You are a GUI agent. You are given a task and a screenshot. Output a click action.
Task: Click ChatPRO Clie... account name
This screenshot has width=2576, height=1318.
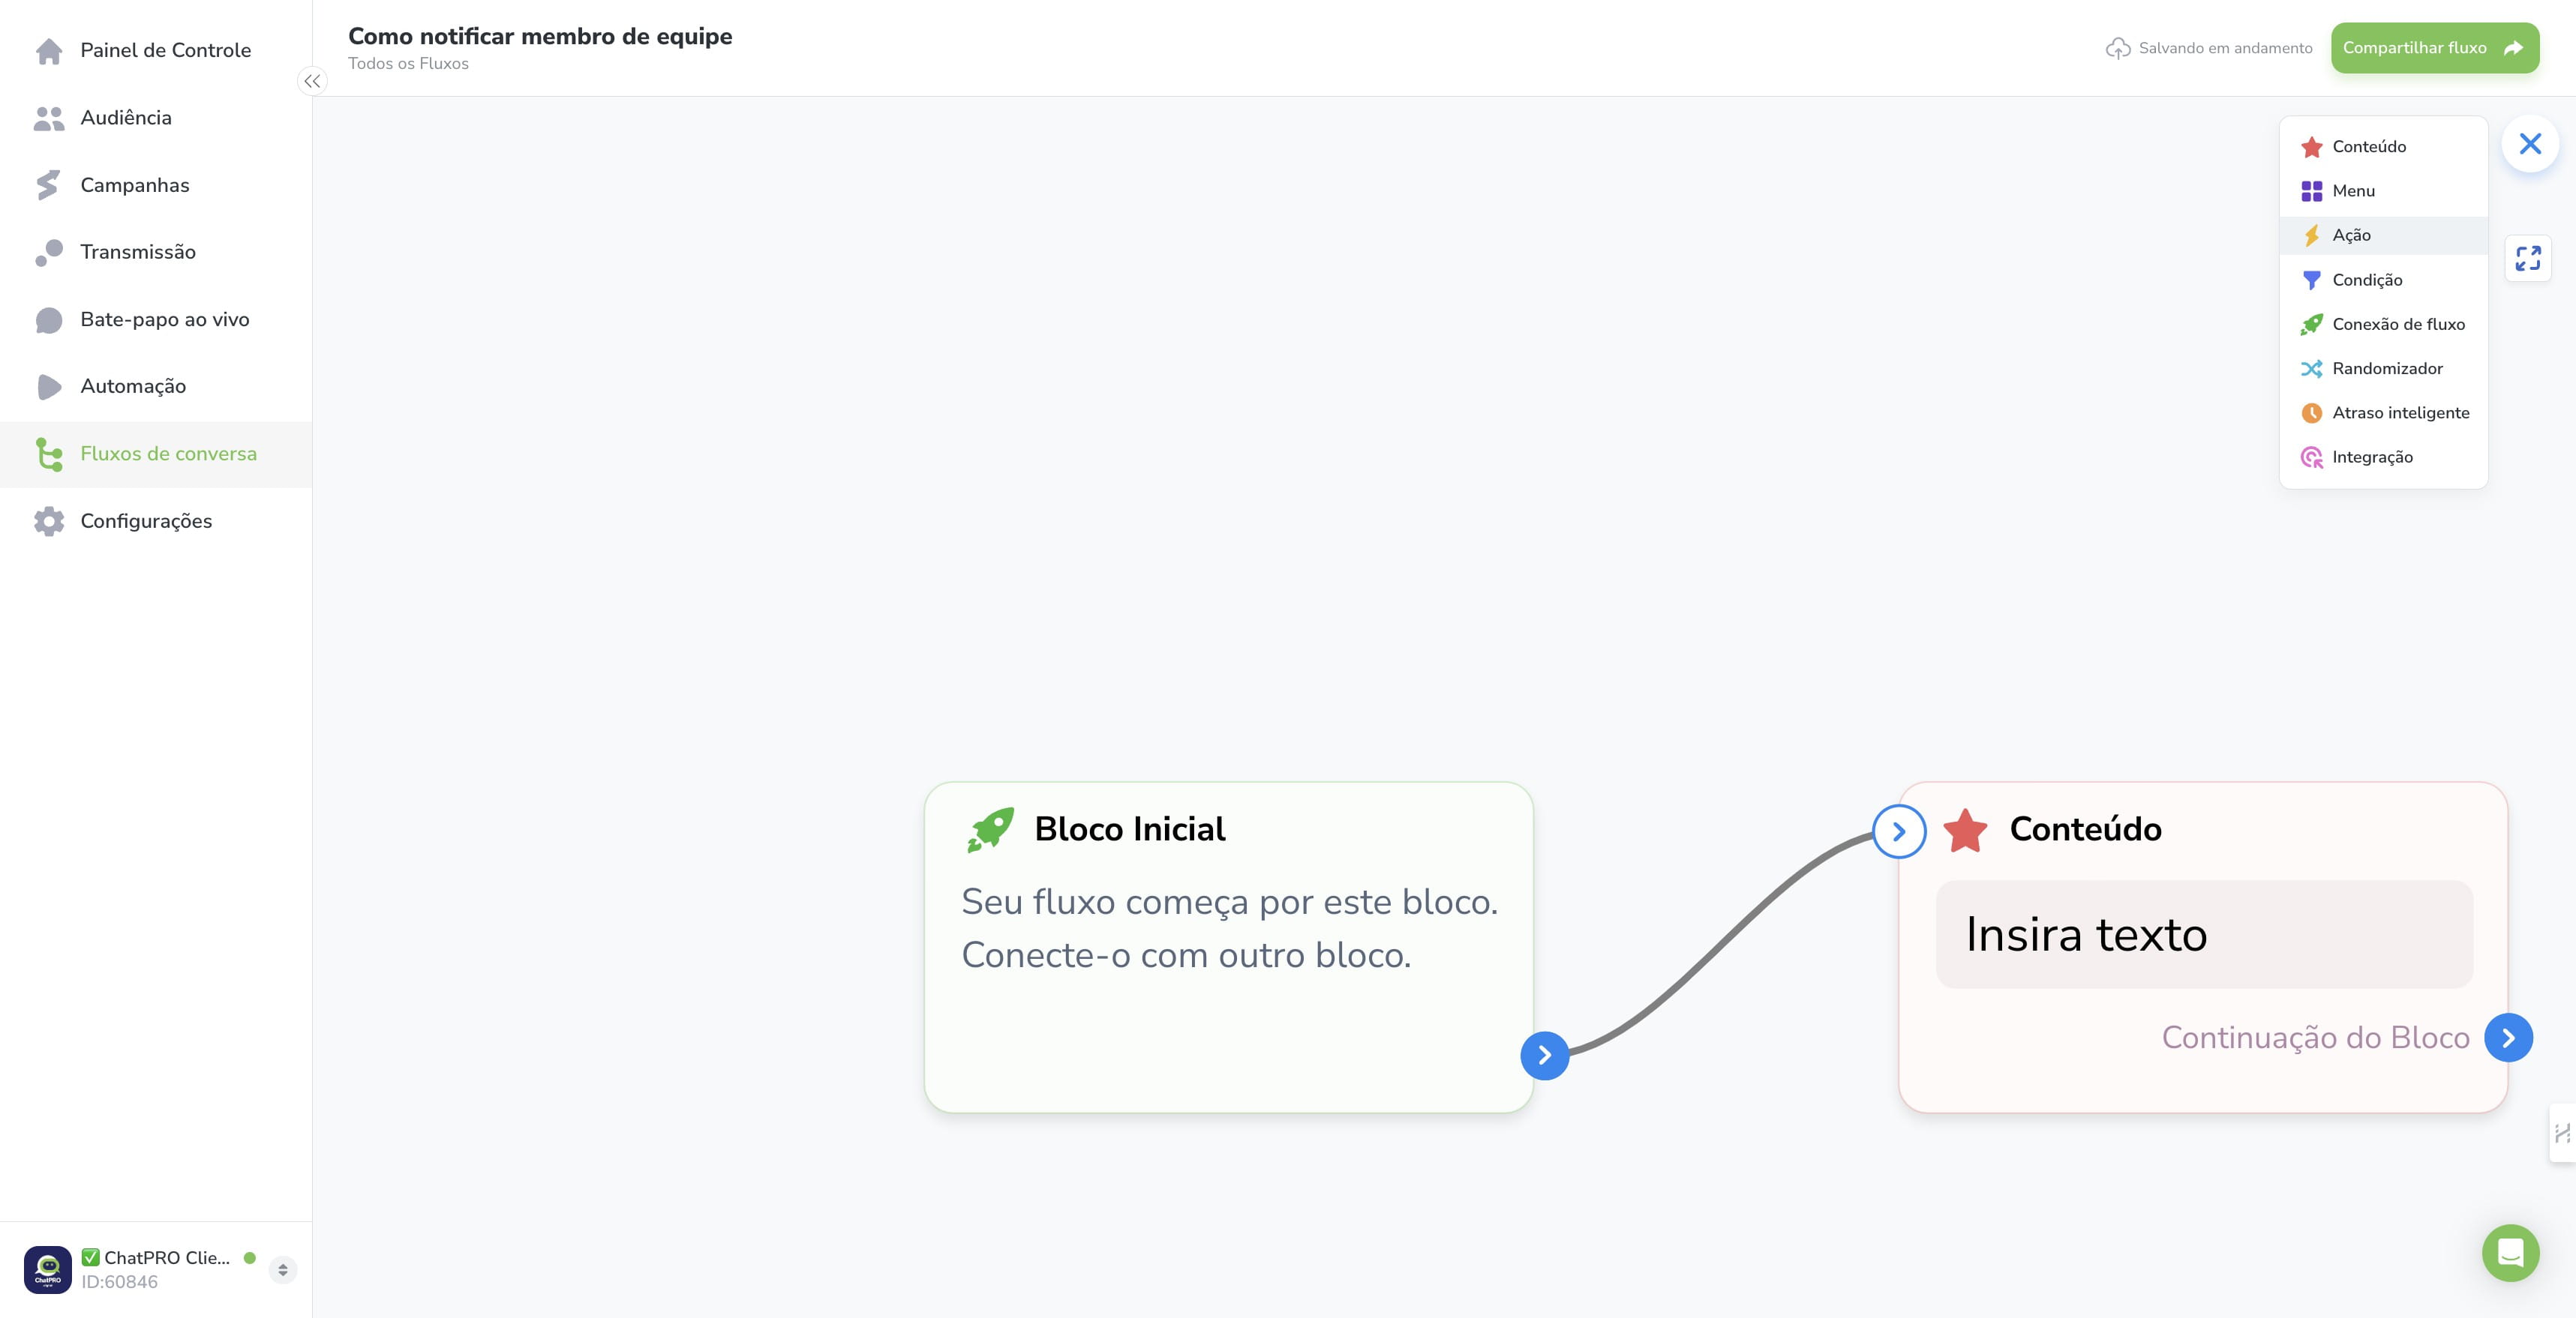coord(167,1258)
